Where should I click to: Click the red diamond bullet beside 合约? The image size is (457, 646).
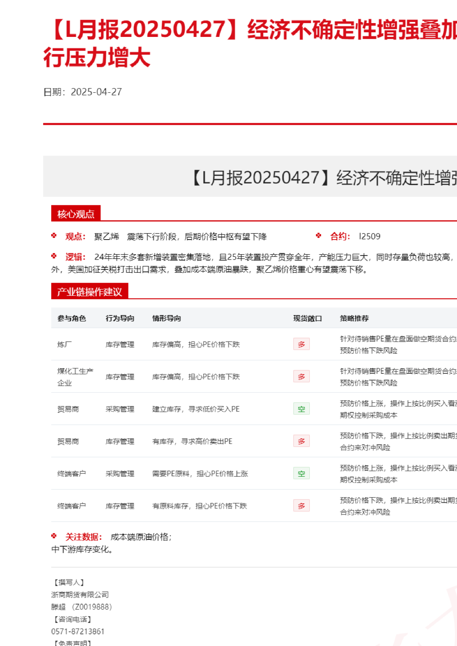tap(319, 236)
